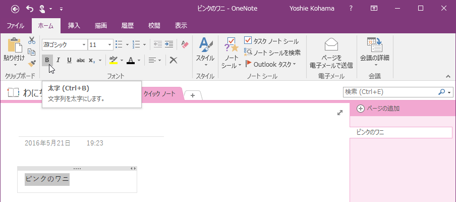Click the notebook icon next to わに
Image resolution: width=456 pixels, height=202 pixels.
pos(14,92)
